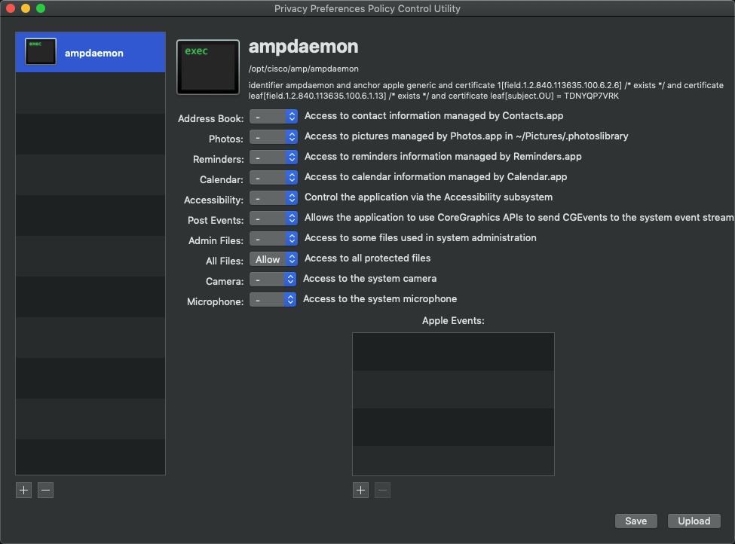Open the Post Events permission dropdown
Image resolution: width=735 pixels, height=544 pixels.
click(274, 219)
